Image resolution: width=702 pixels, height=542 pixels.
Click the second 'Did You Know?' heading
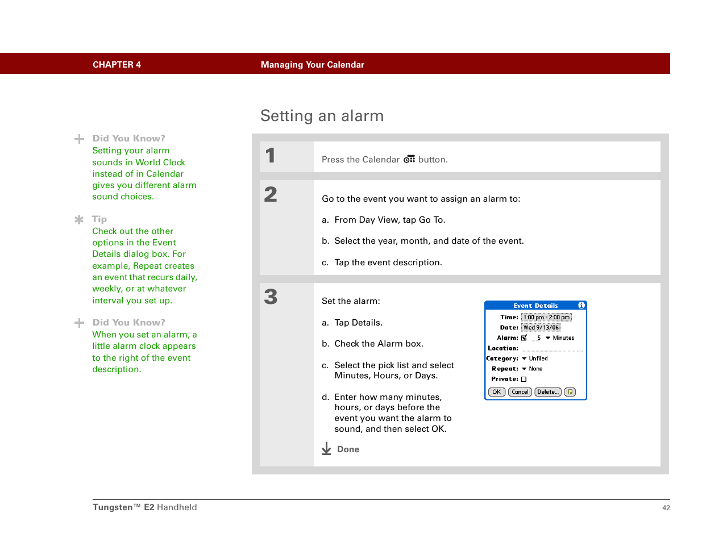coord(129,323)
